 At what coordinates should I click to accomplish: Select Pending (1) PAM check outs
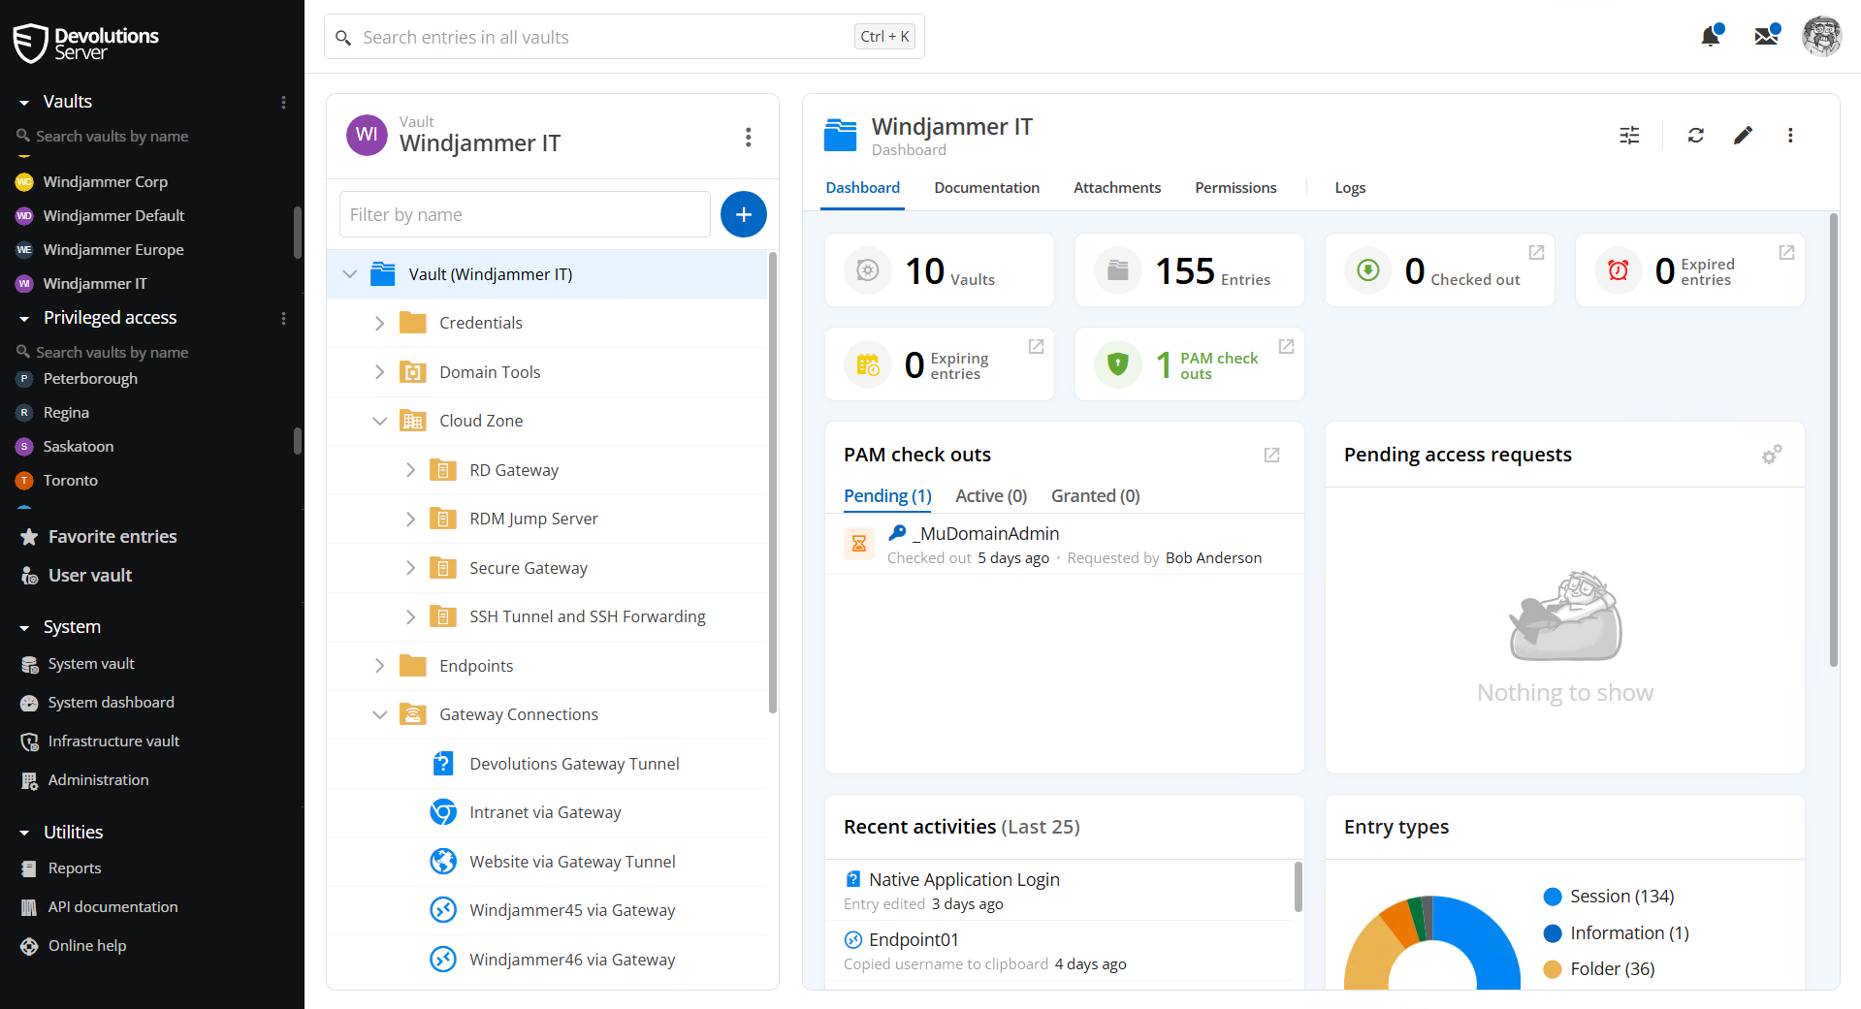(887, 496)
